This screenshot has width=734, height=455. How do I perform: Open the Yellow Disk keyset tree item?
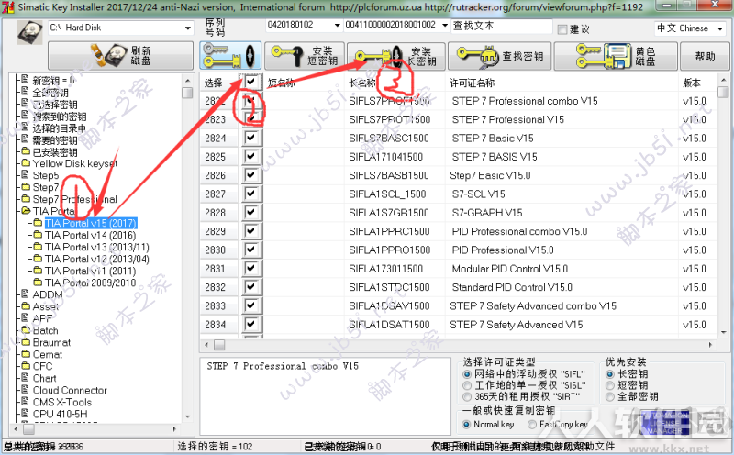point(75,163)
